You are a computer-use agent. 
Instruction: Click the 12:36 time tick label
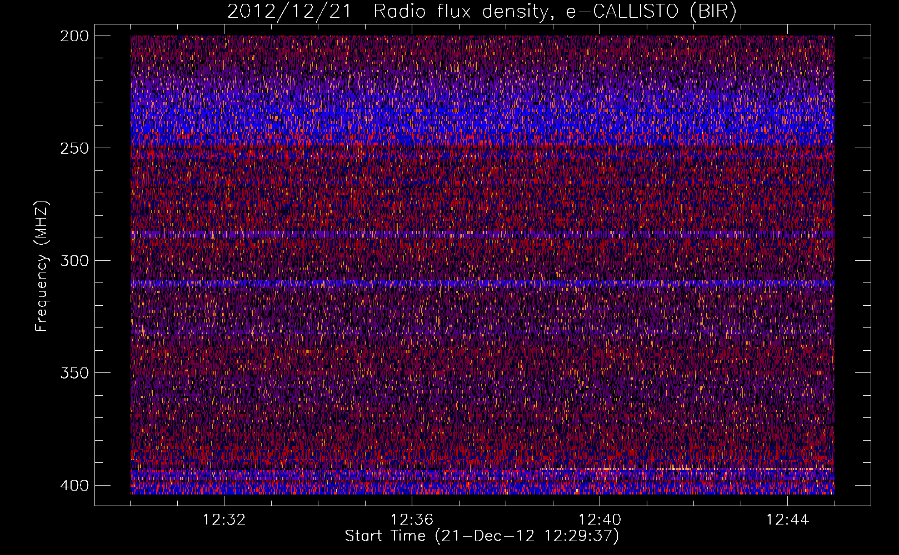pos(412,520)
